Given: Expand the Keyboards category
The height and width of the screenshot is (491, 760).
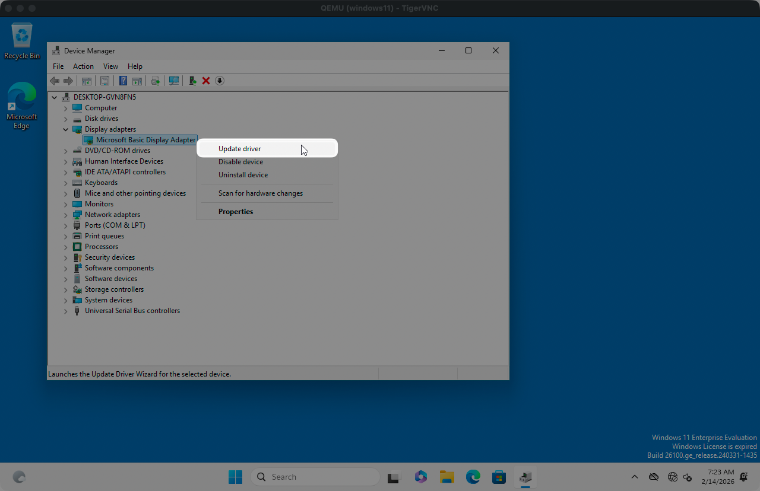Looking at the screenshot, I should 66,183.
